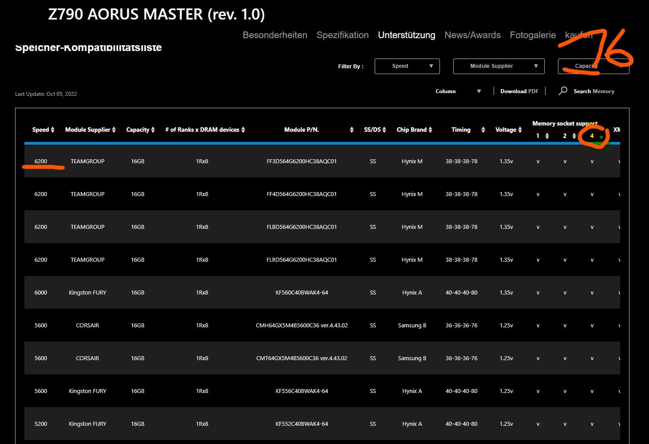Click the Download PDF link

click(x=519, y=91)
